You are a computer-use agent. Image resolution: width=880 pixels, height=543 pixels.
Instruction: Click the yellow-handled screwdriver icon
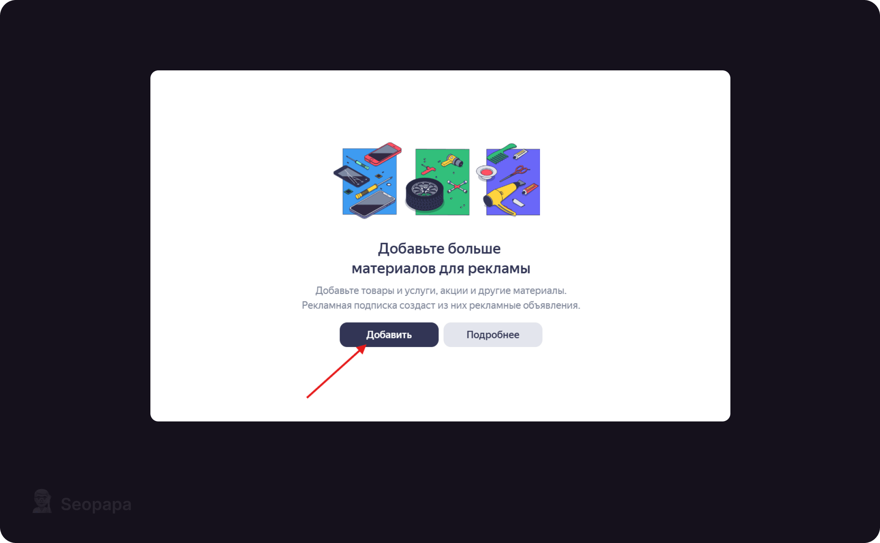[x=373, y=188]
